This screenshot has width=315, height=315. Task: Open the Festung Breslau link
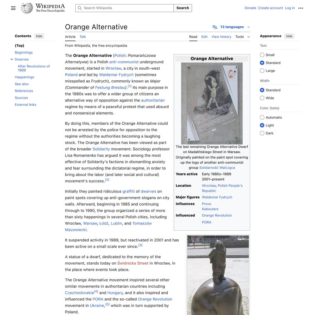coord(110,88)
